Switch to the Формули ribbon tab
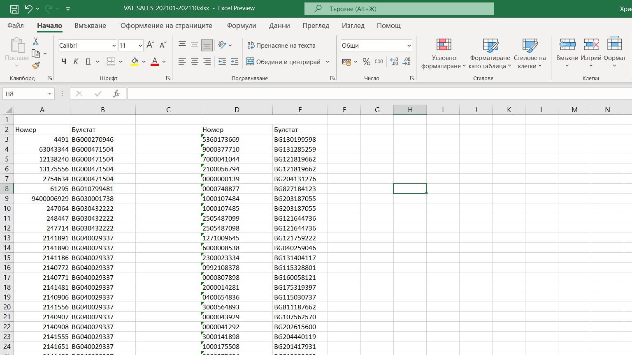This screenshot has width=632, height=355. (242, 25)
